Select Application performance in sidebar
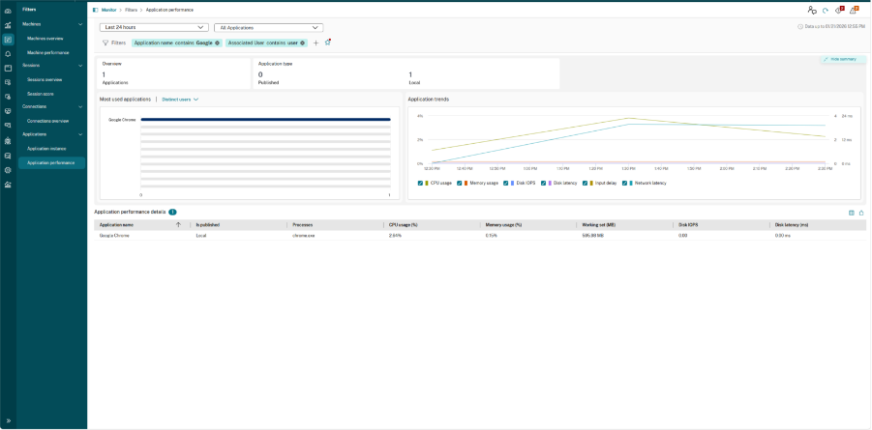 coord(51,162)
